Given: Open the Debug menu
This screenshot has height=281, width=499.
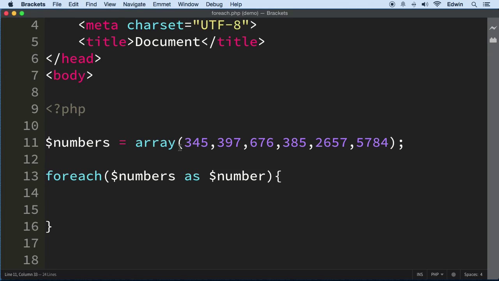Looking at the screenshot, I should click(214, 4).
